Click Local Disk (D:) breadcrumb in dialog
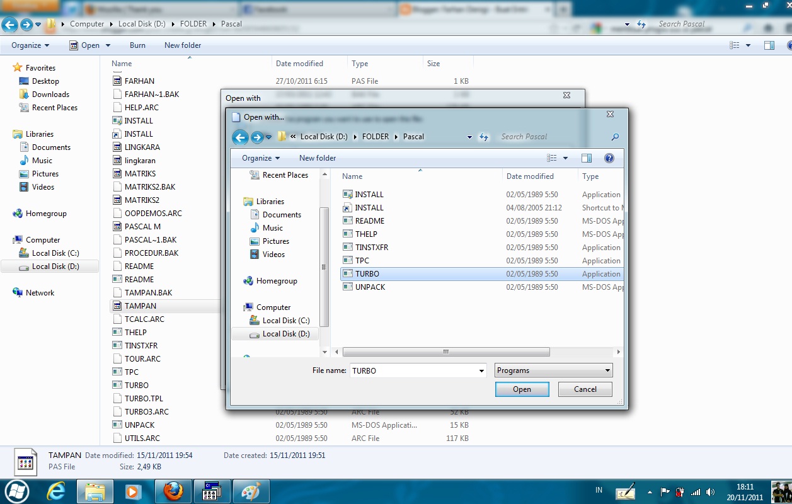792x504 pixels. pos(324,137)
